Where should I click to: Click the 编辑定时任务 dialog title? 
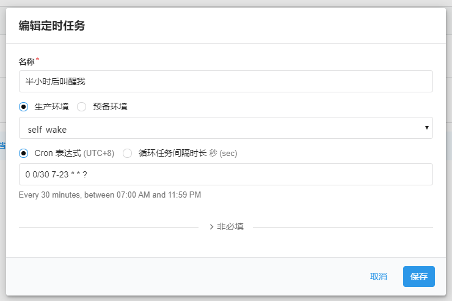(52, 26)
